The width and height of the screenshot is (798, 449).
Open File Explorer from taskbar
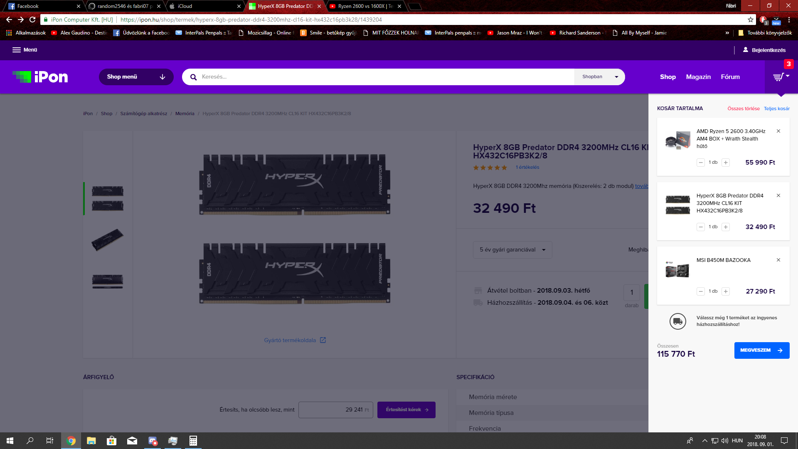(91, 441)
